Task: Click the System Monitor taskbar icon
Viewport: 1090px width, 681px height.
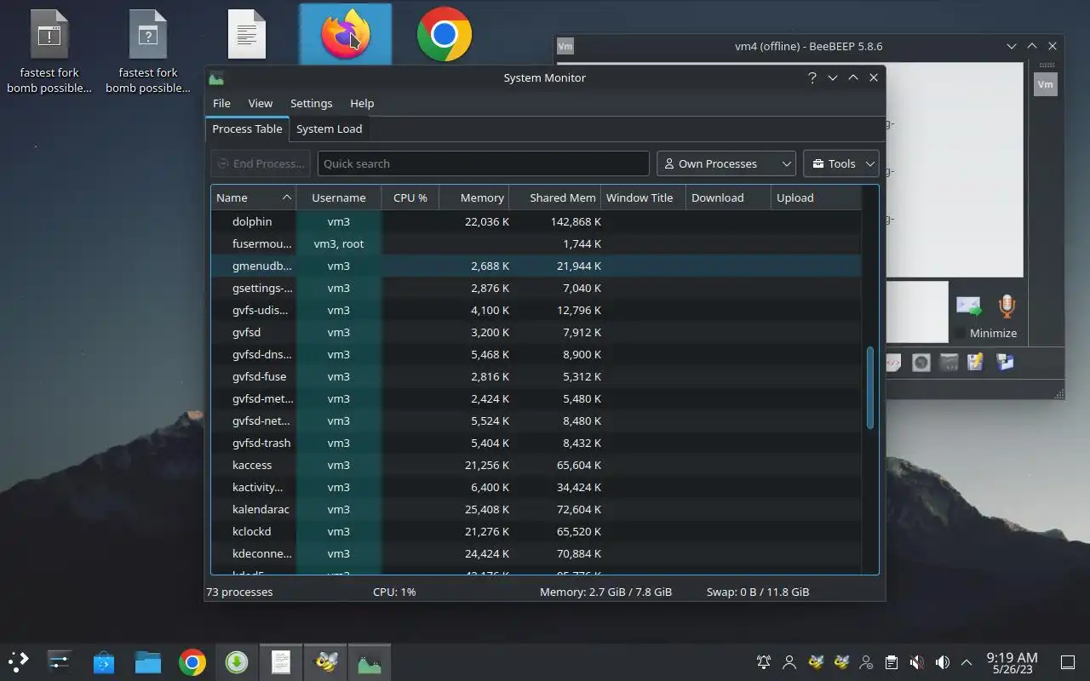Action: [x=370, y=662]
